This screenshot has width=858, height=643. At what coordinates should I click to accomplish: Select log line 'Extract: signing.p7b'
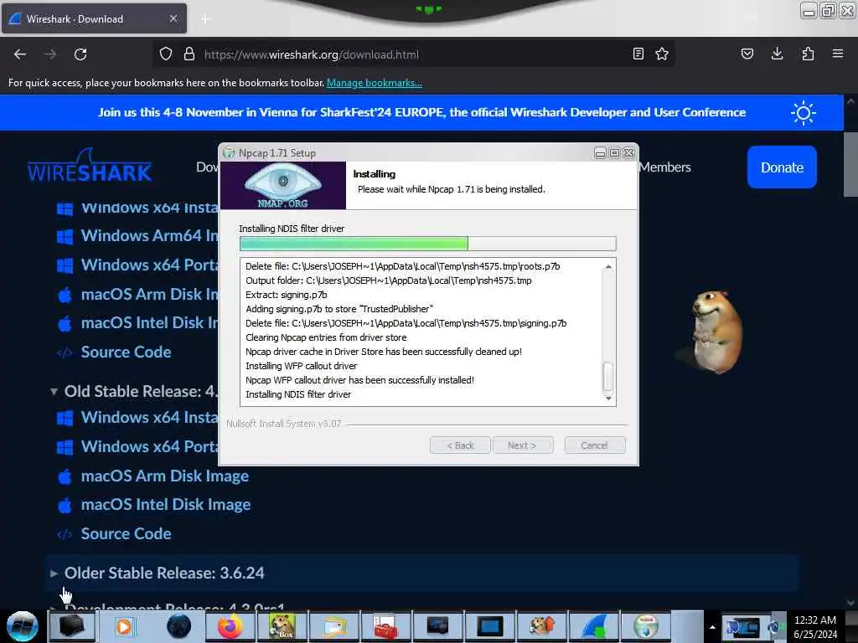point(287,295)
